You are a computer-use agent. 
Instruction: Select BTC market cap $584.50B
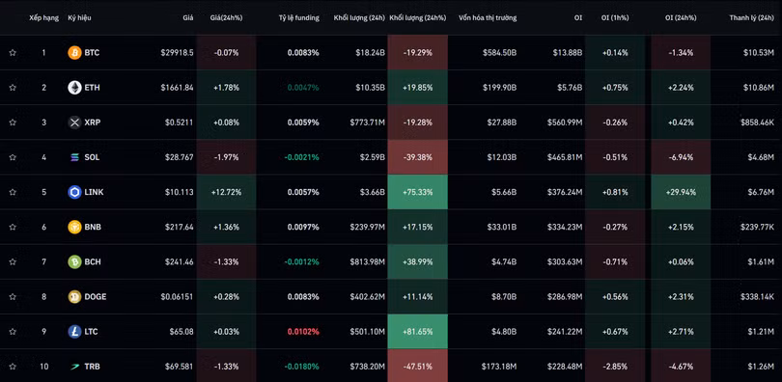(x=500, y=53)
